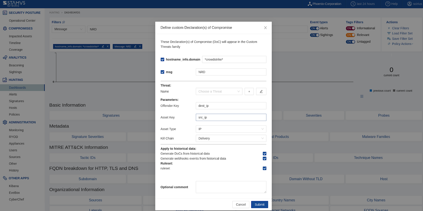Click the Clear Filters link
Viewport: 423px width, 211px height.
[x=401, y=28]
